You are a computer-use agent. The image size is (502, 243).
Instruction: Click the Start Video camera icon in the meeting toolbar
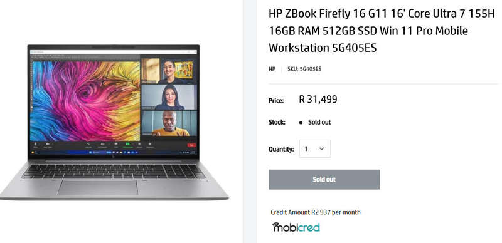point(48,144)
